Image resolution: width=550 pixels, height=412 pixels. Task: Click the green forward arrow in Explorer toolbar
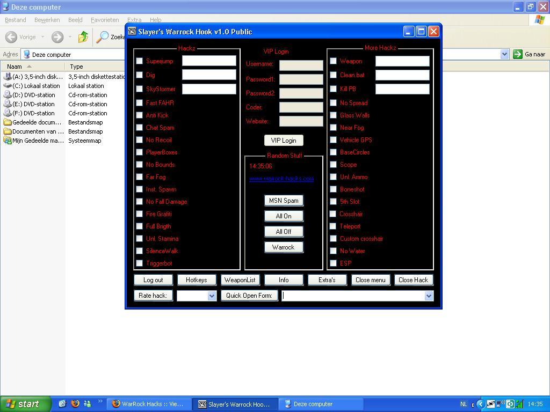[57, 37]
